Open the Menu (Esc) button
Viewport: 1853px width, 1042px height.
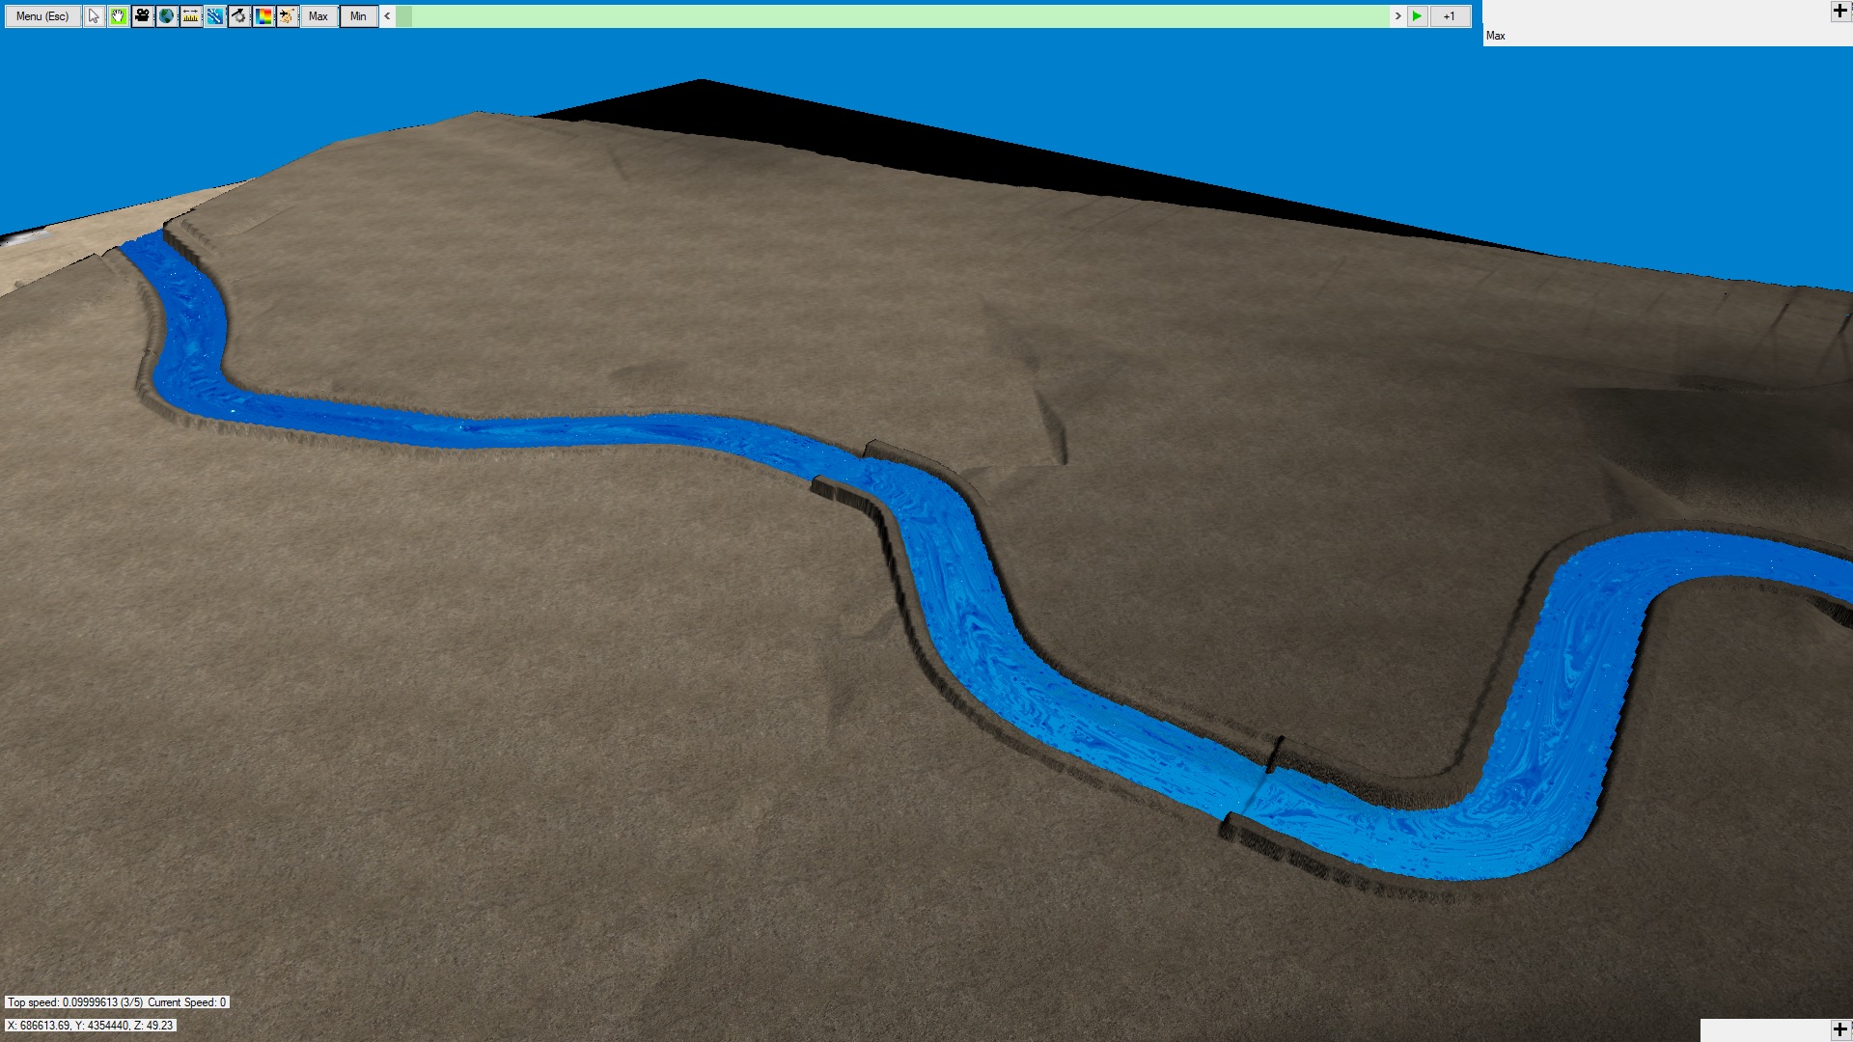pos(42,16)
